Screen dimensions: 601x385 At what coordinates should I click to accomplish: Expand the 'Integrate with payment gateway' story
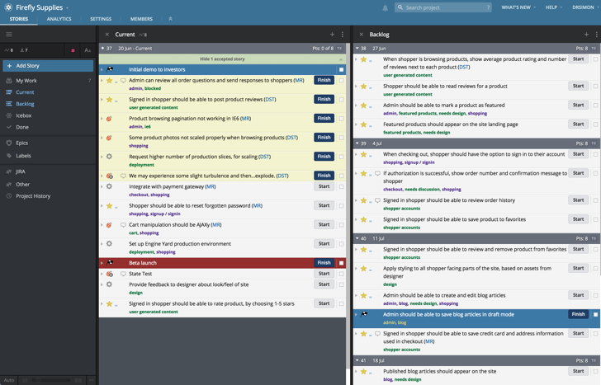pyautogui.click(x=102, y=186)
